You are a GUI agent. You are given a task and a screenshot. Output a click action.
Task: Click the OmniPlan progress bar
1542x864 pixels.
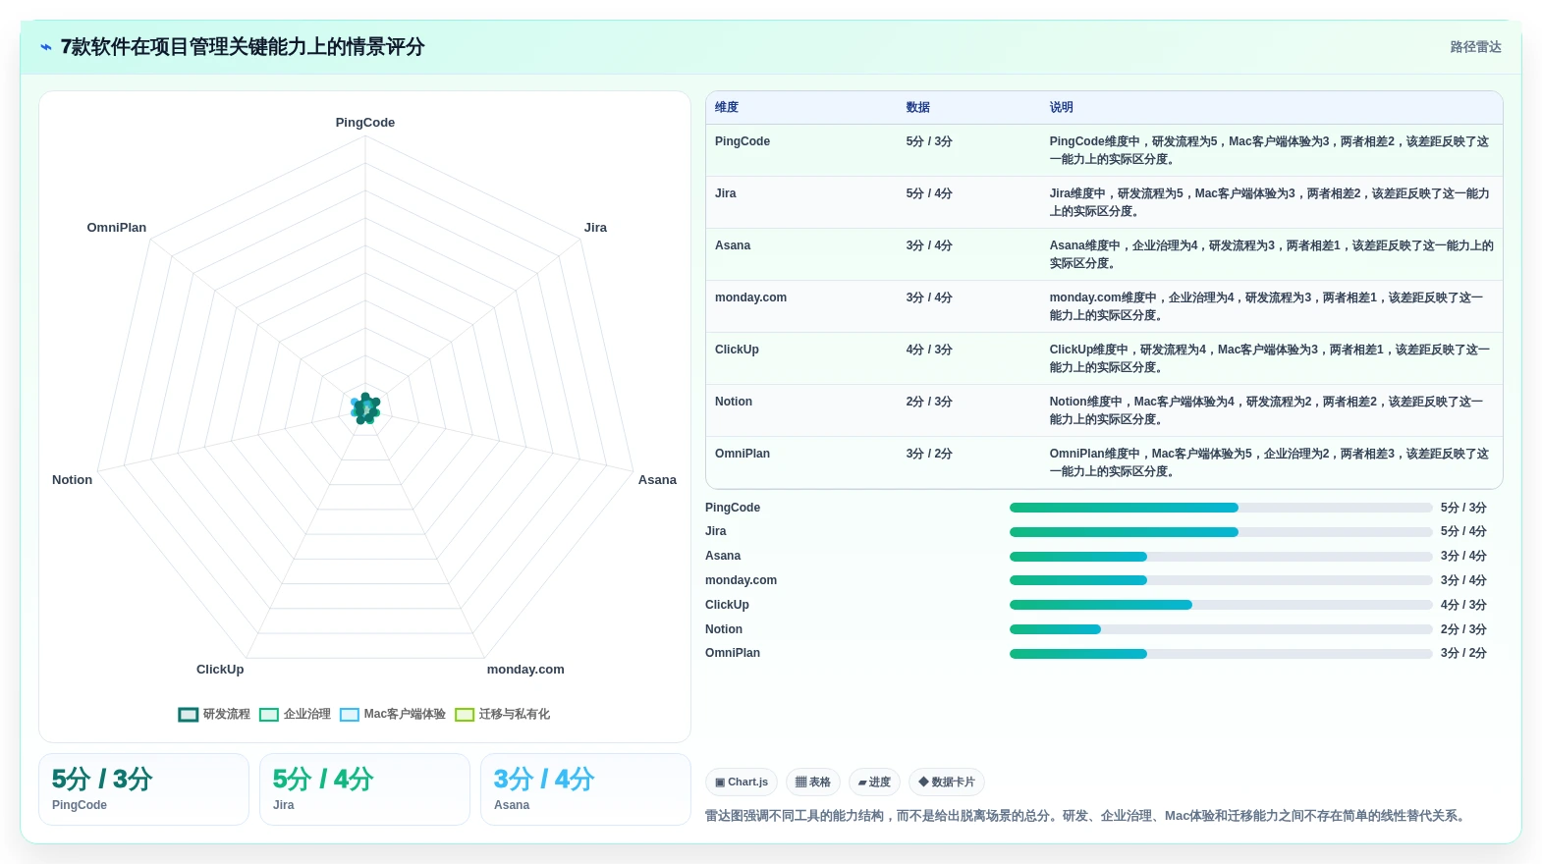[x=1221, y=654]
